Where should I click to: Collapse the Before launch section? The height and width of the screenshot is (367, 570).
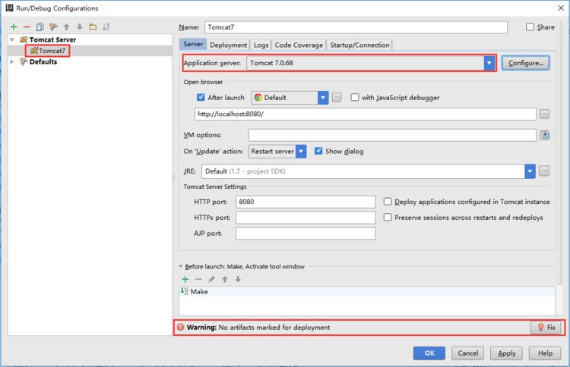181,266
